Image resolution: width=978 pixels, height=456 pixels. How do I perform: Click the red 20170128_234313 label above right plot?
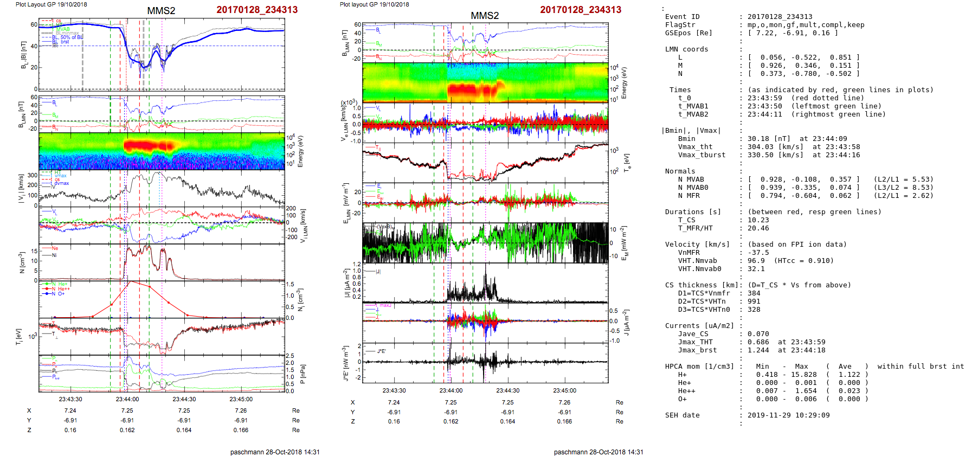(581, 10)
